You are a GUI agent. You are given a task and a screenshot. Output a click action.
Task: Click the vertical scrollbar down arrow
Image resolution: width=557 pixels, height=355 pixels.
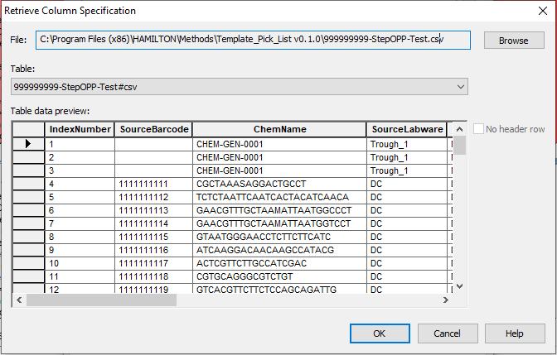460,286
